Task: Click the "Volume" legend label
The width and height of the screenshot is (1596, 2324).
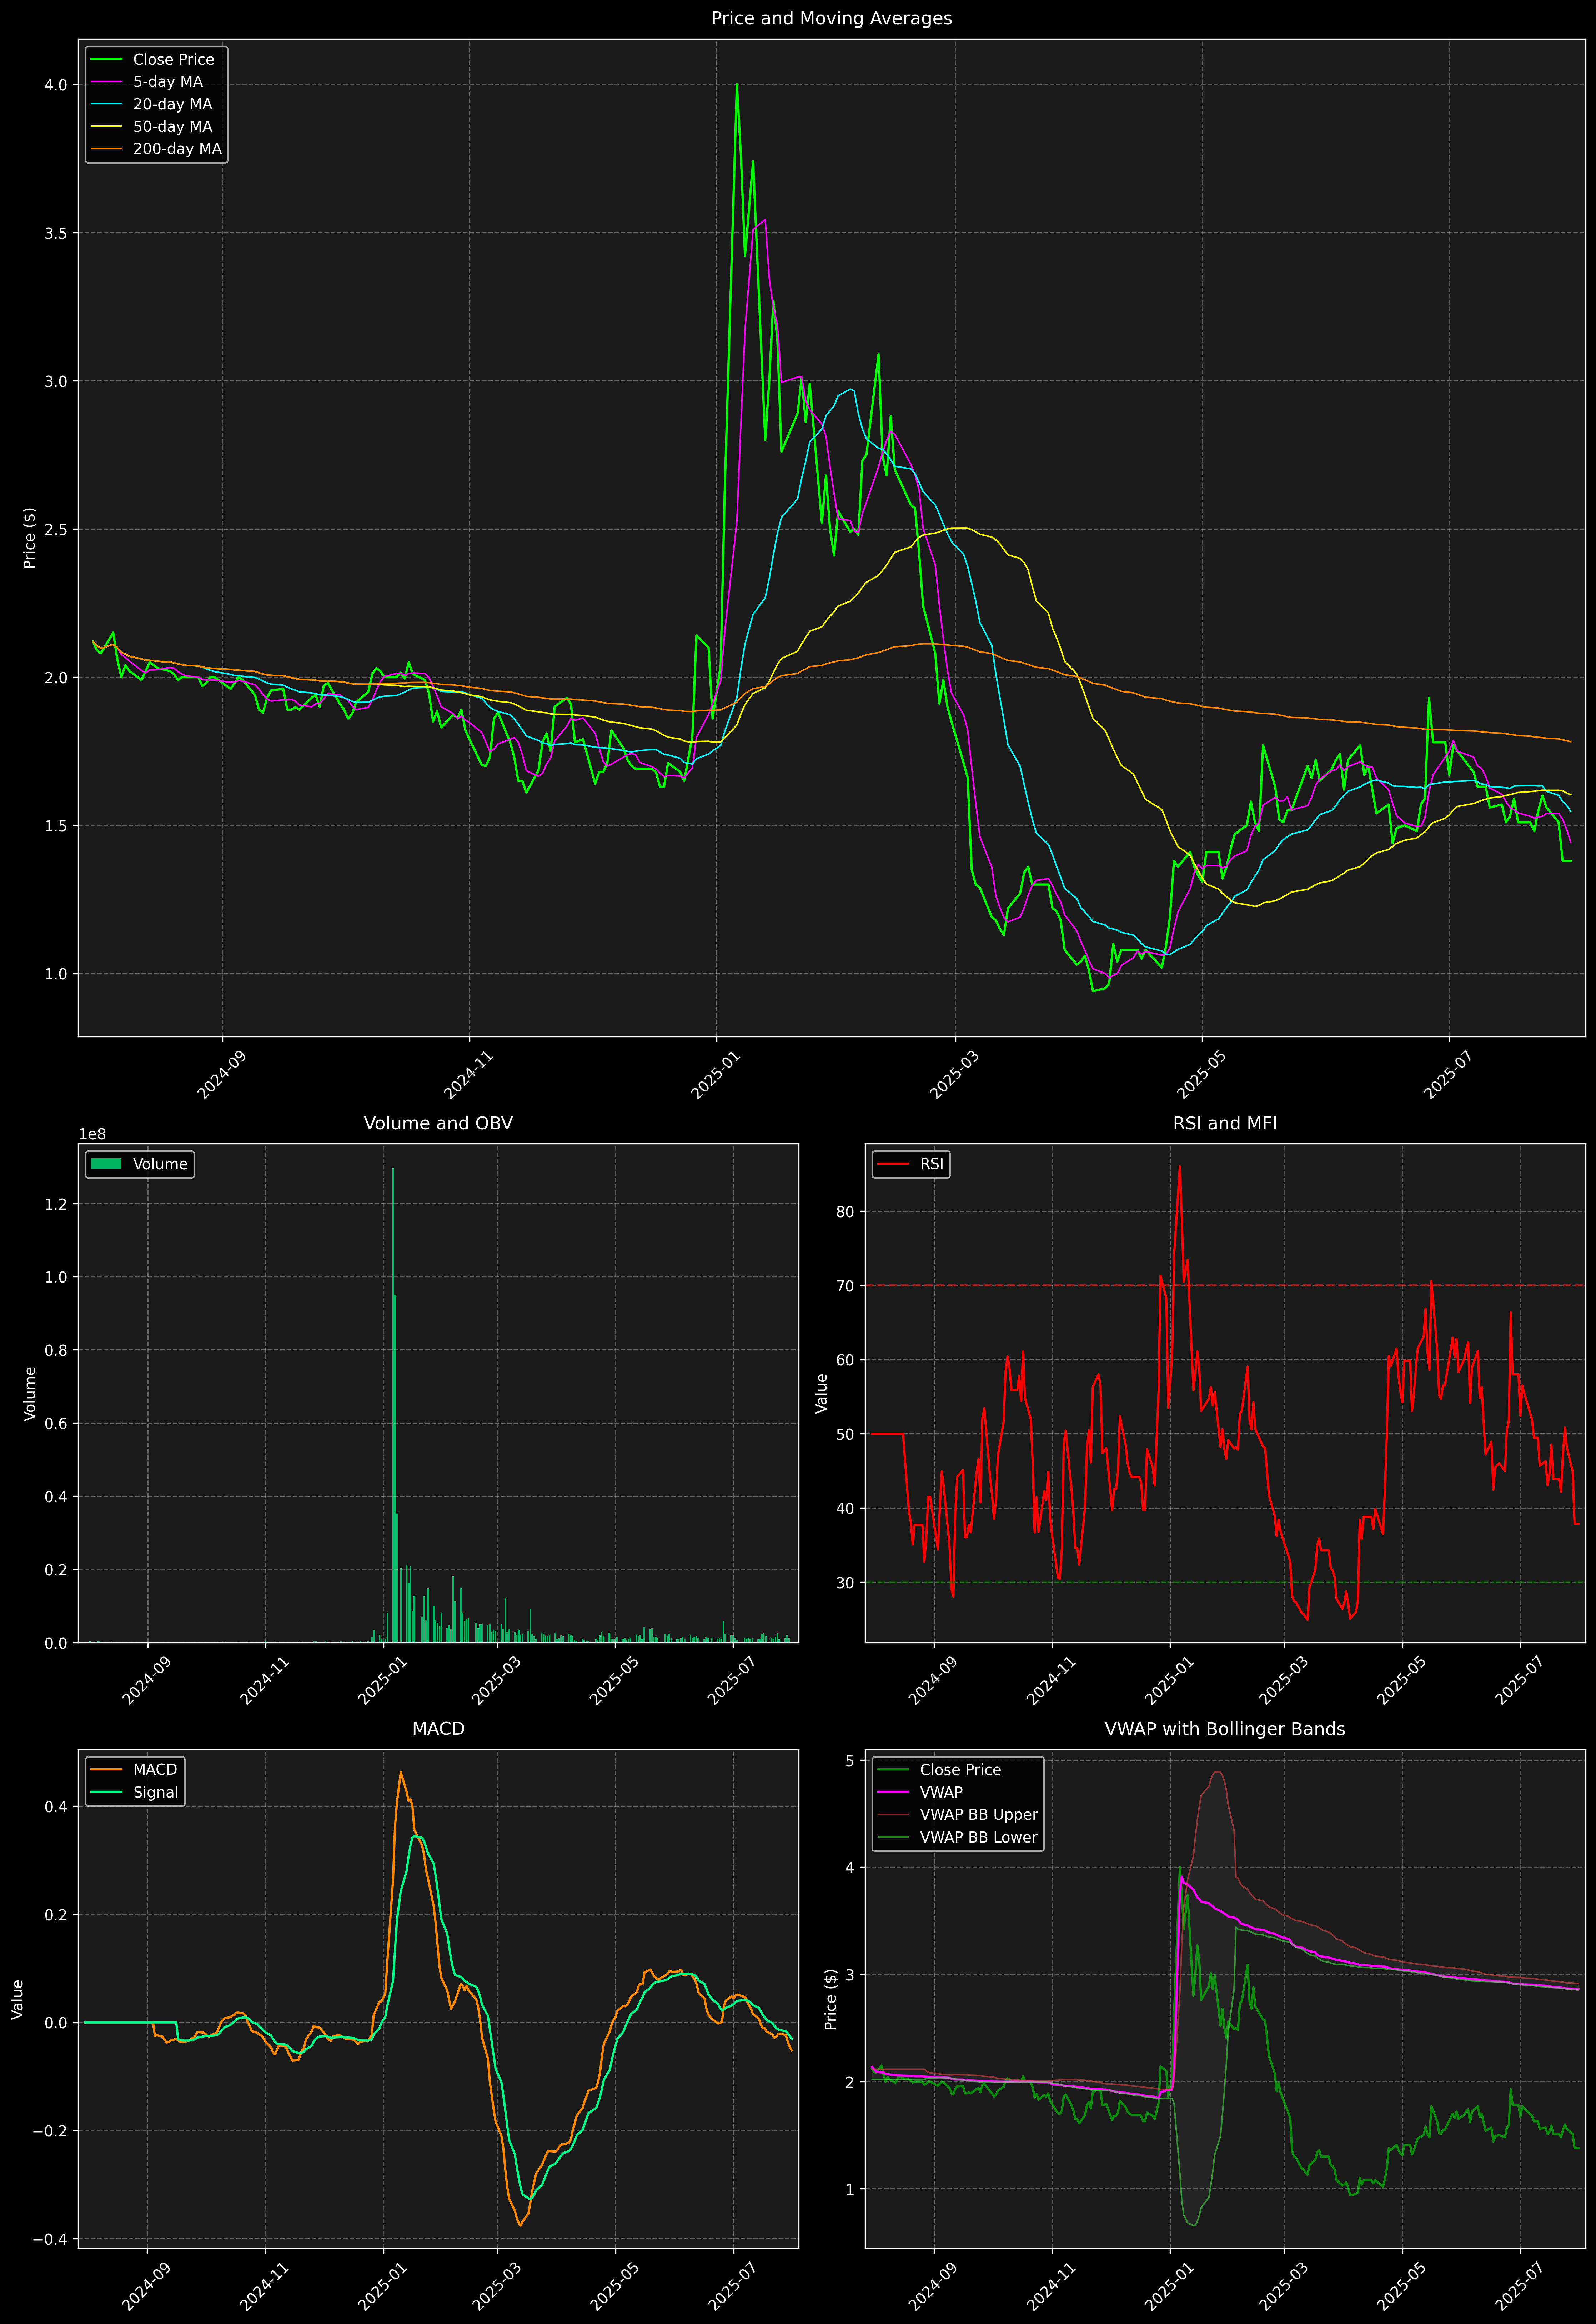Action: (160, 1164)
